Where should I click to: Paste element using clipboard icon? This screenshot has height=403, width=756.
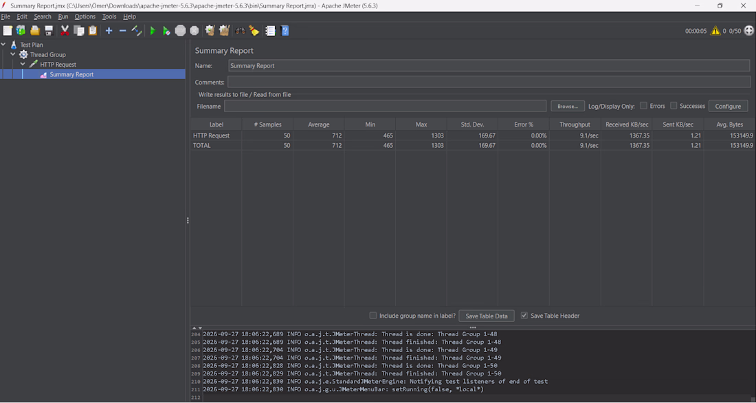pos(93,31)
